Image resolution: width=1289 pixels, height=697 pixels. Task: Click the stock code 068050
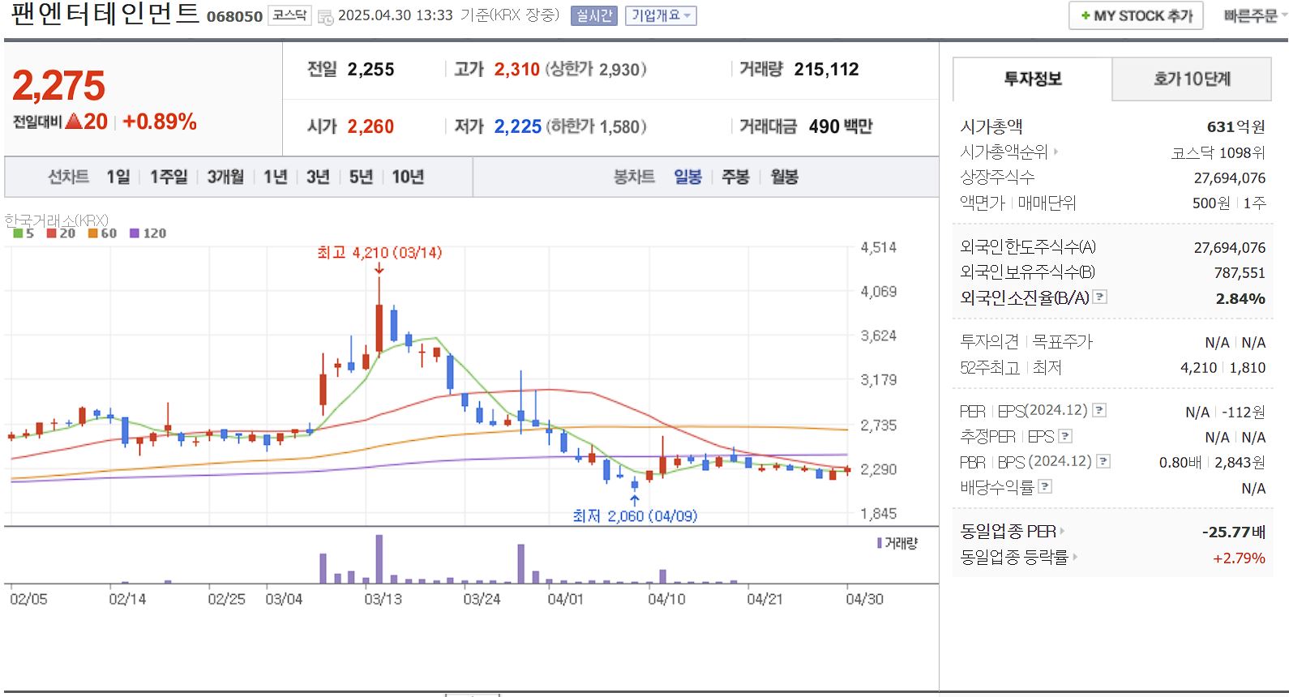(x=234, y=16)
